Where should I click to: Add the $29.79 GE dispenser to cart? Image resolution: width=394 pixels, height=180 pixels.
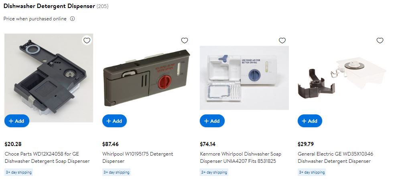(x=310, y=121)
